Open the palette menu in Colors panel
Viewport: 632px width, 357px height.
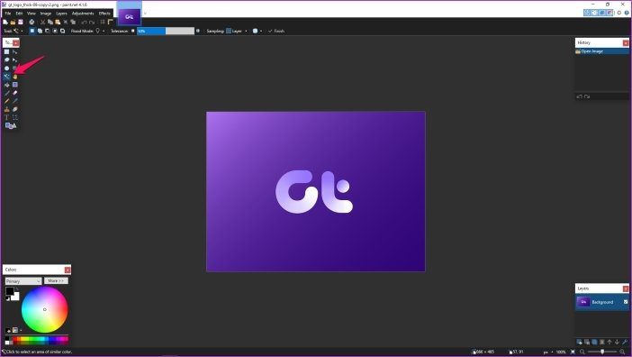click(x=17, y=330)
